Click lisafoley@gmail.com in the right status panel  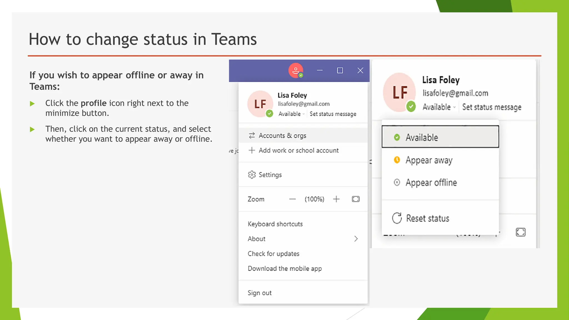point(455,93)
